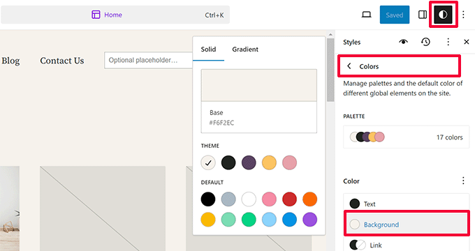
Task: Select the middle placeholder image block
Action: point(103,208)
